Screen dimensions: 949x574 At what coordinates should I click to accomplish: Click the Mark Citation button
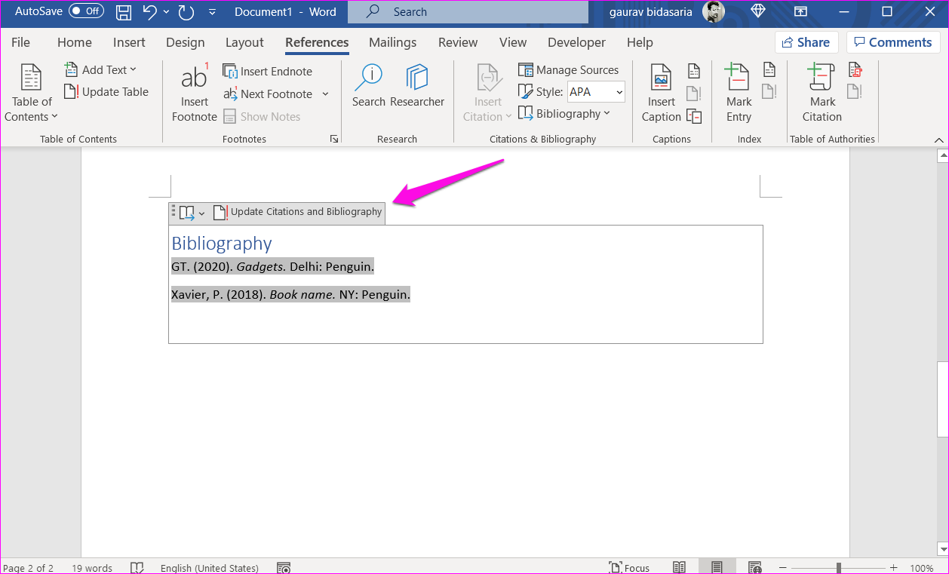(x=822, y=94)
